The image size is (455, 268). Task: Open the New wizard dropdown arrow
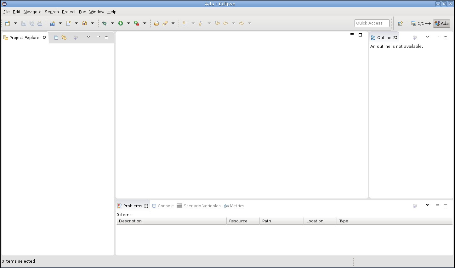click(15, 23)
